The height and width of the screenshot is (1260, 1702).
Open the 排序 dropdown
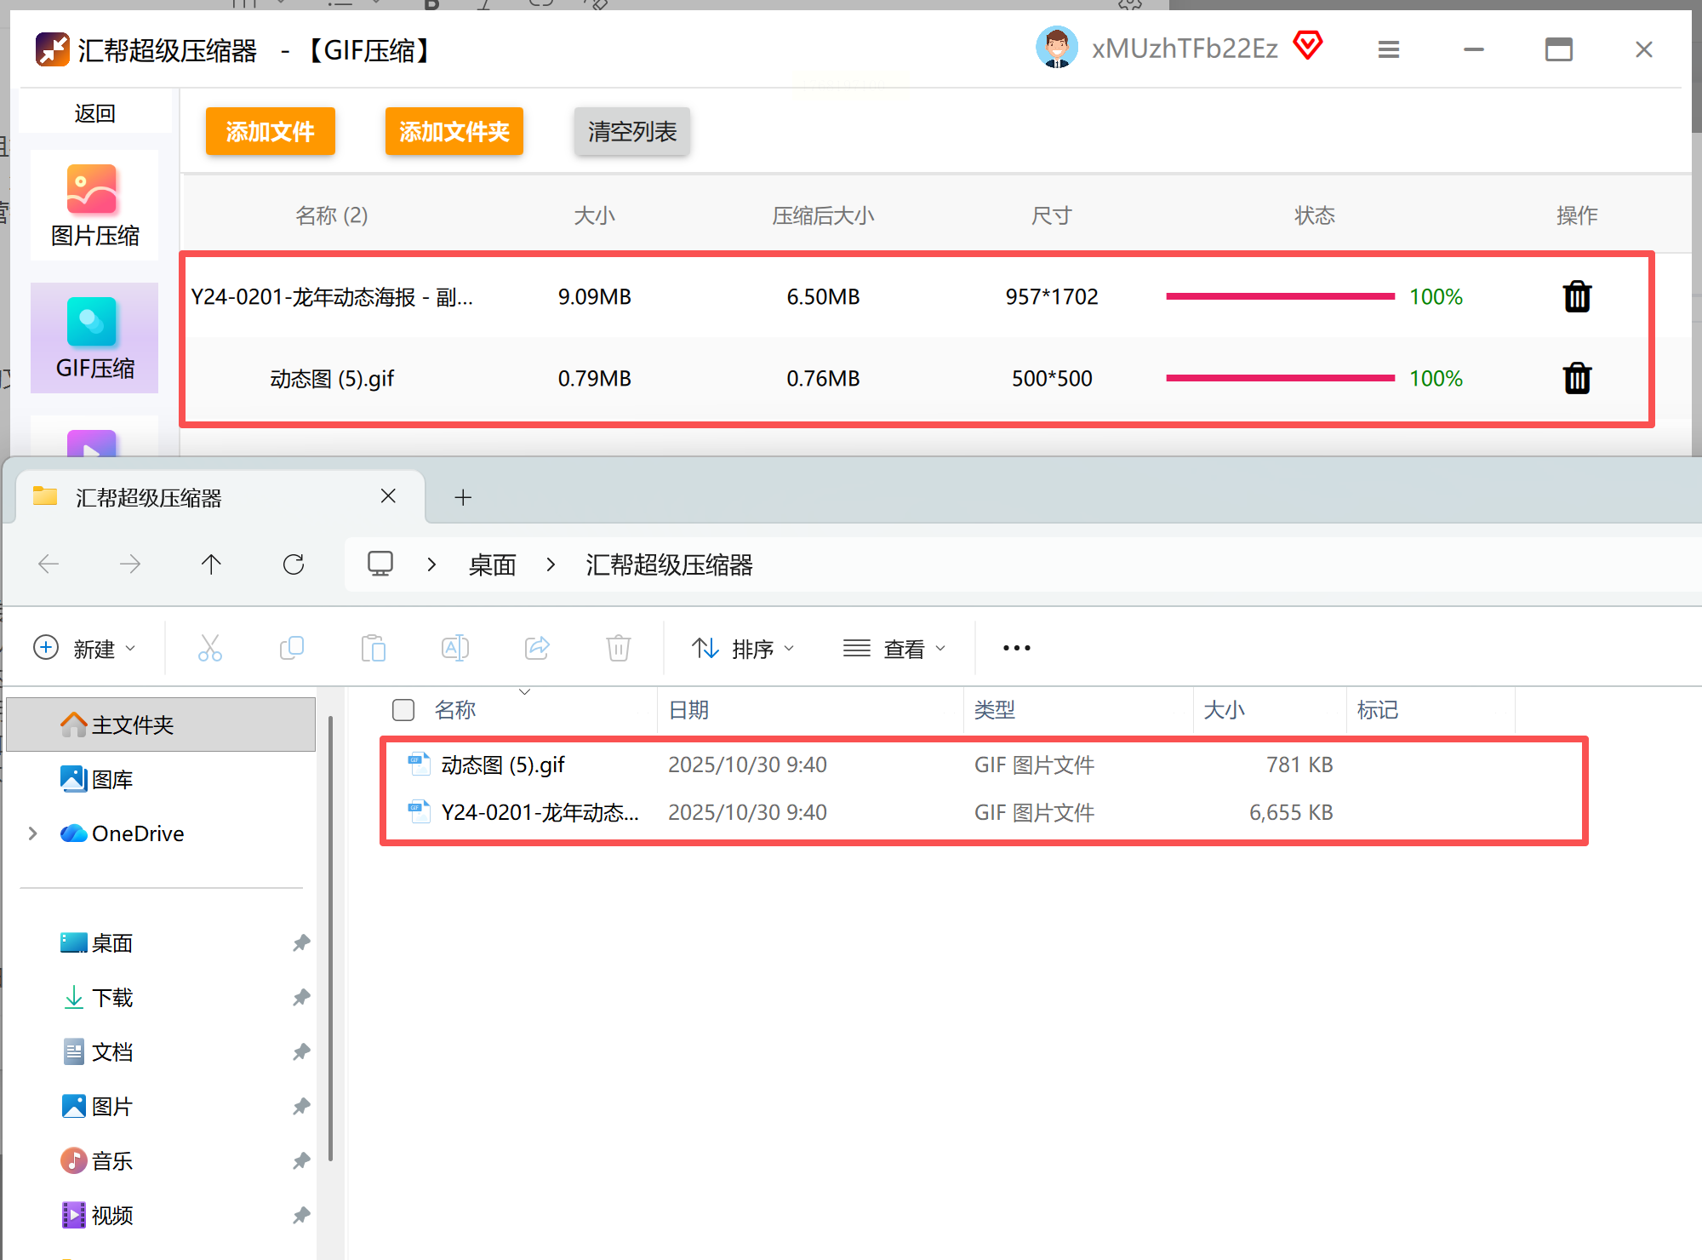coord(743,649)
